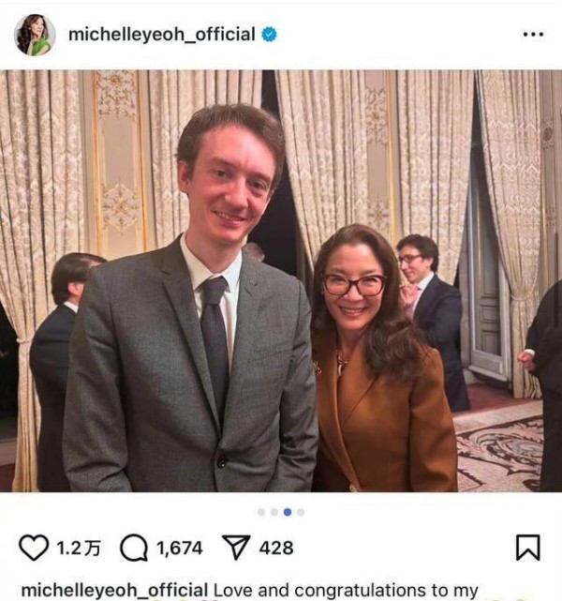Tap the man in gray suit
The height and width of the screenshot is (601, 562).
191,299
